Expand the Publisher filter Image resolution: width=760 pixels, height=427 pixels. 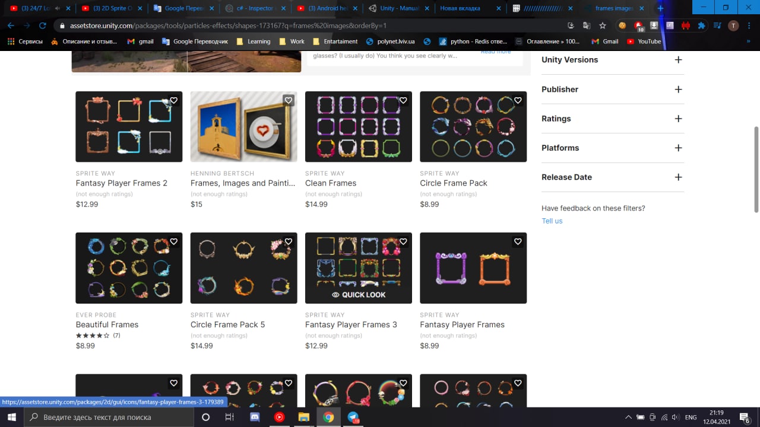pos(678,90)
